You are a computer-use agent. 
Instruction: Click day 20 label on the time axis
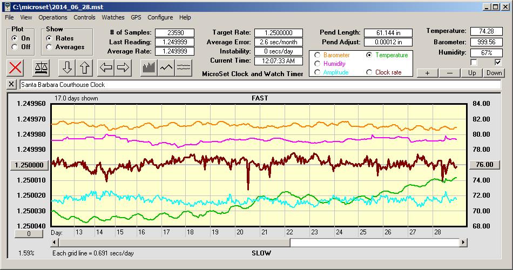240,232
